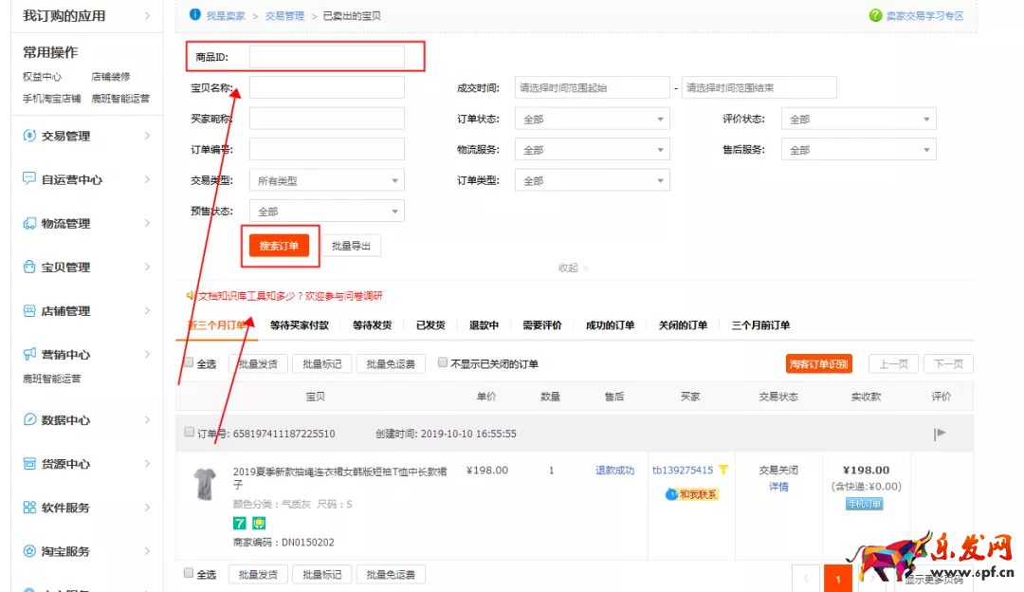This screenshot has width=1024, height=592.
Task: Open the 订单状态 dropdown
Action: tap(592, 118)
